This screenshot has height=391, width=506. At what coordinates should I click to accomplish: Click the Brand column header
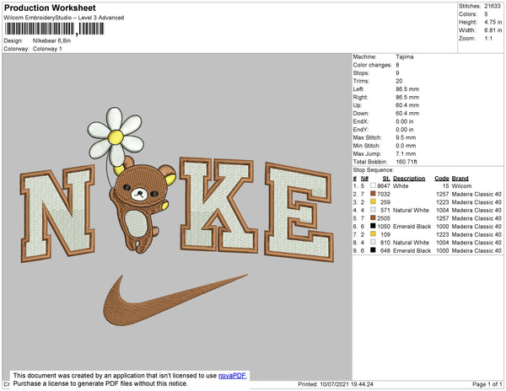(460, 179)
